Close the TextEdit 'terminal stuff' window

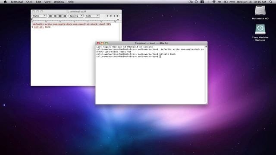pyautogui.click(x=34, y=12)
